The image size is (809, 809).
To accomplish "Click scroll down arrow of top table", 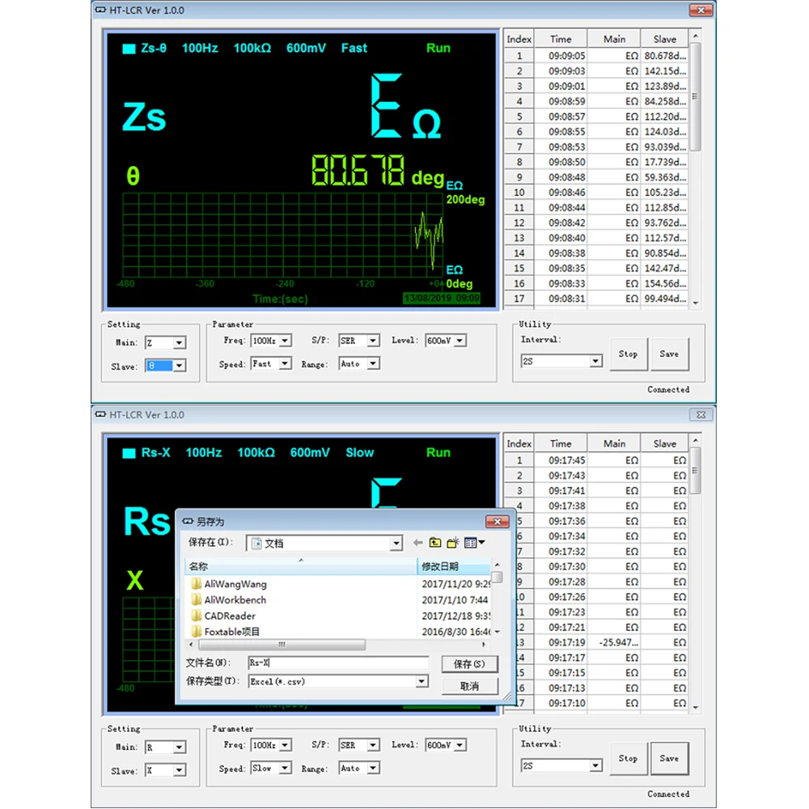I will click(696, 303).
